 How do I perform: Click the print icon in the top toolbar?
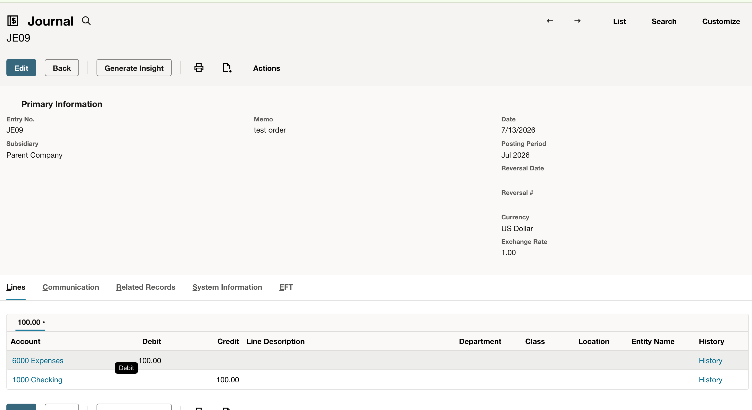[199, 68]
